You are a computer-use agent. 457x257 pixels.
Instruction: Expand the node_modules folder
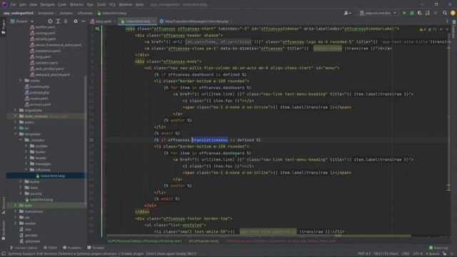(15, 116)
